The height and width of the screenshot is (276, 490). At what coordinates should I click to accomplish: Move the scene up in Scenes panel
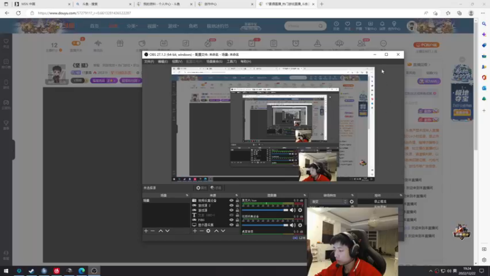(160, 231)
